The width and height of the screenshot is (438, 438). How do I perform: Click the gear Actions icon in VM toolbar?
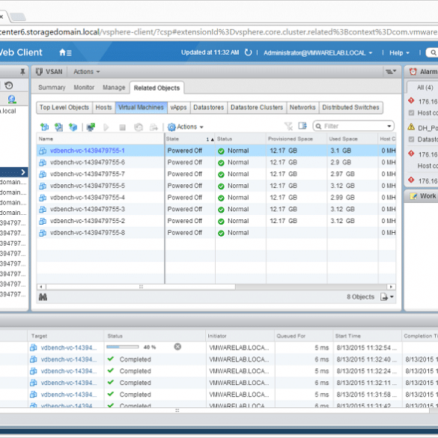pos(171,127)
